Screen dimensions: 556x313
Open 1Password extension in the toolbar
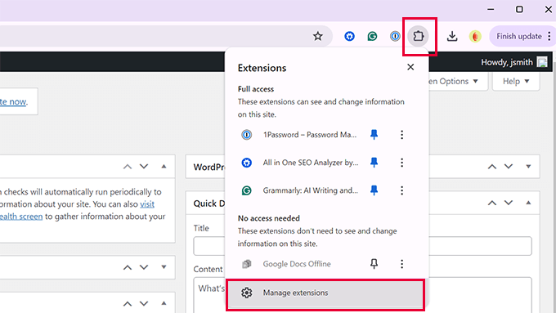coord(395,36)
